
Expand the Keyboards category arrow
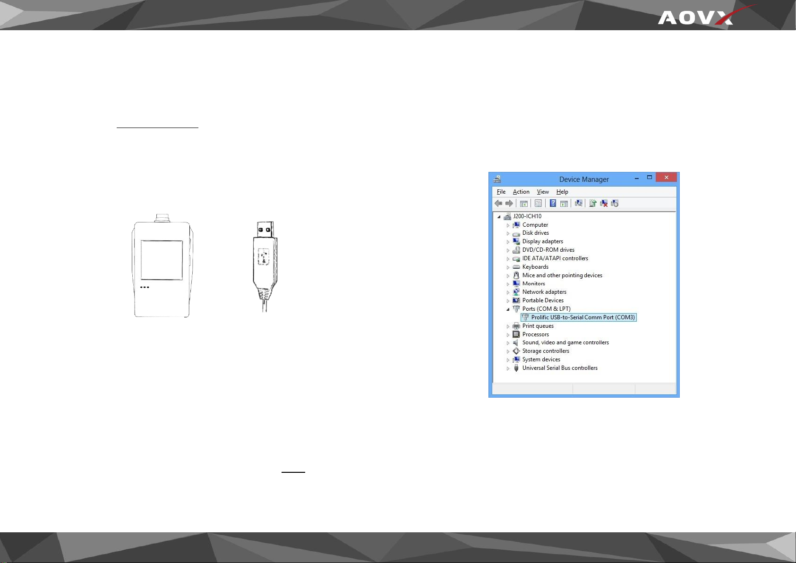pyautogui.click(x=508, y=267)
